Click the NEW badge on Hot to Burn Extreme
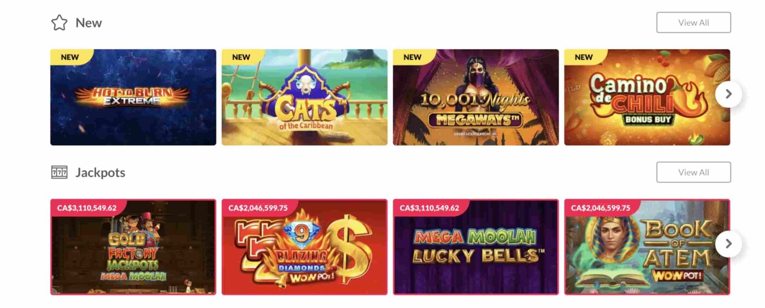Image resolution: width=765 pixels, height=308 pixels. 70,57
